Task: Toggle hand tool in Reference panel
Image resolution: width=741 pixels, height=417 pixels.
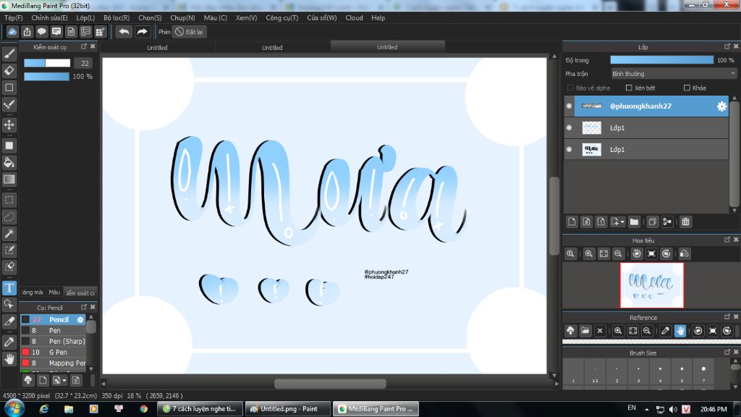Action: [680, 330]
